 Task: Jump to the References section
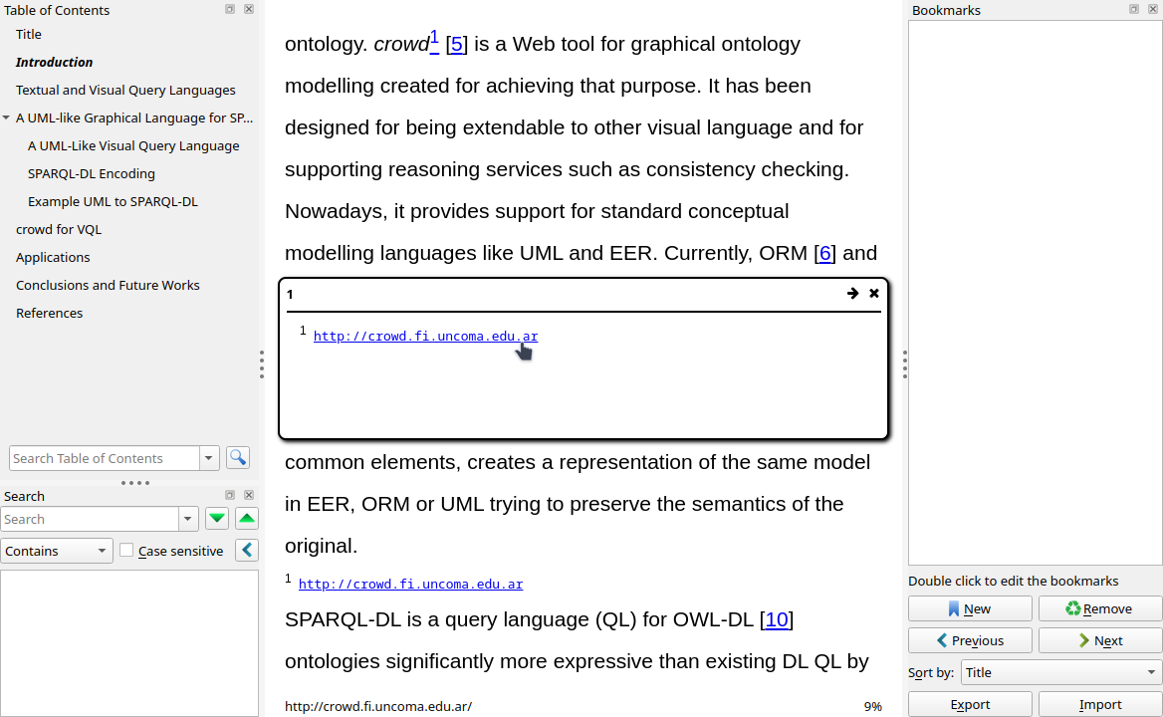click(49, 313)
